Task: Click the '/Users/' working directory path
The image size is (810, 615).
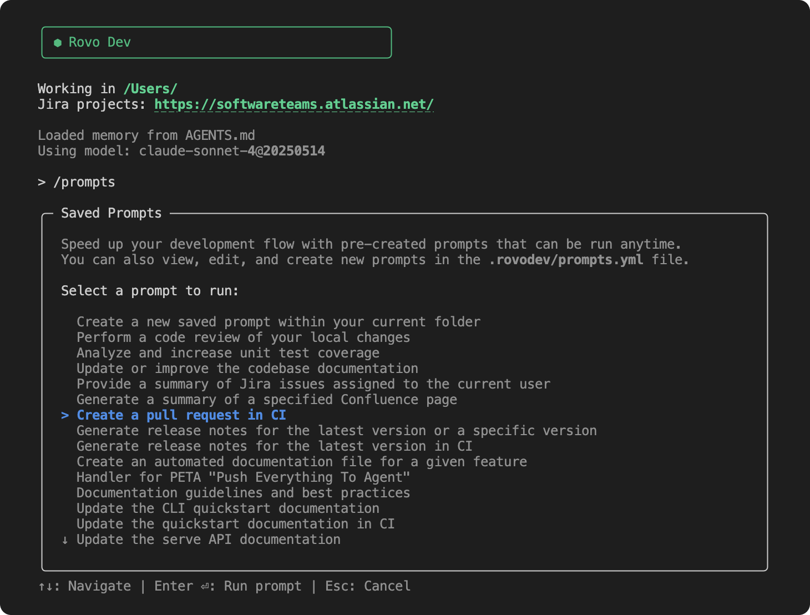Action: (x=150, y=89)
